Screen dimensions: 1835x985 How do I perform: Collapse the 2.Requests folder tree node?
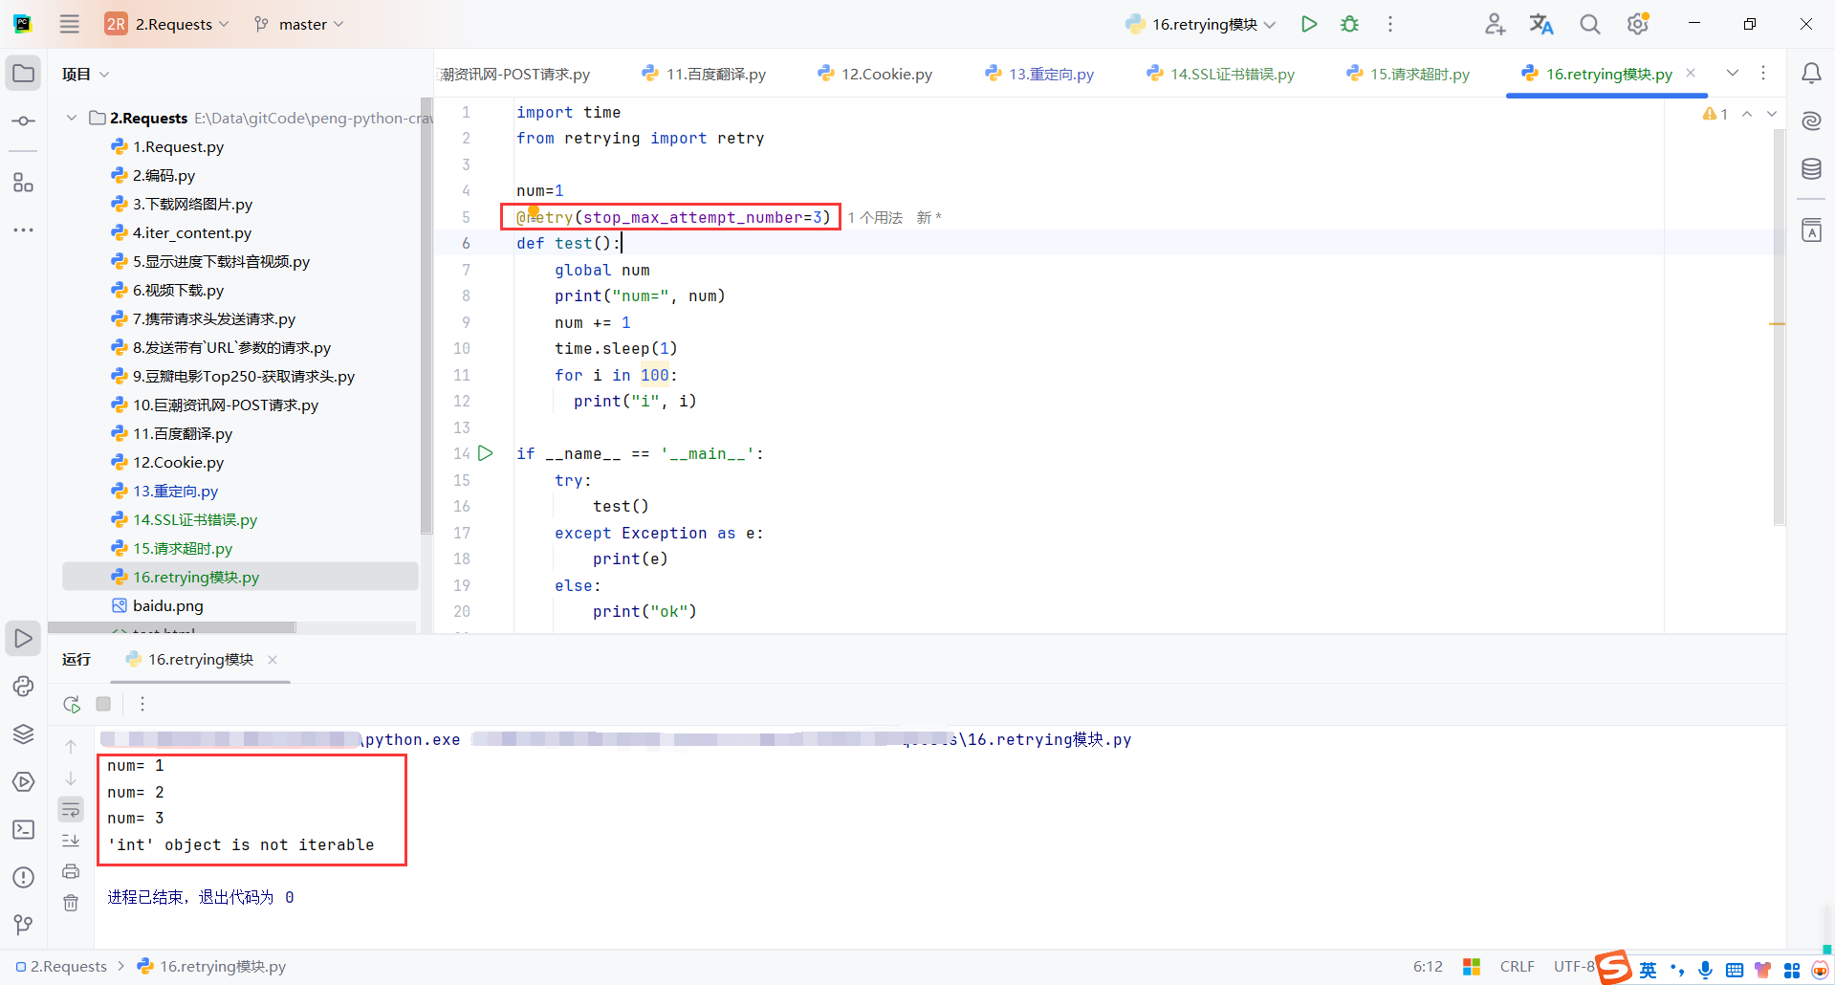click(72, 118)
